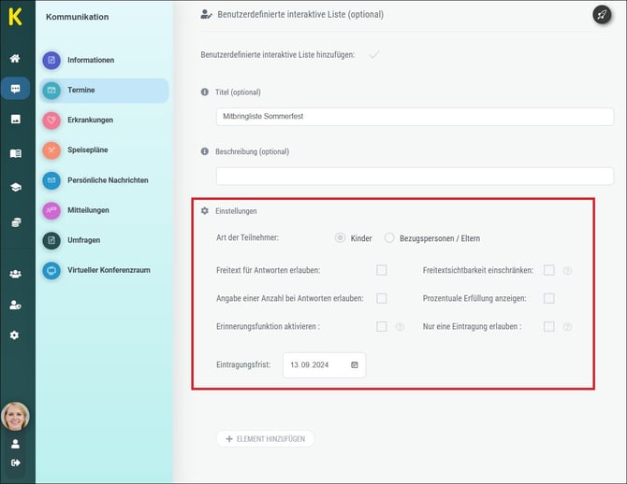Image resolution: width=627 pixels, height=484 pixels.
Task: Click the Virtueller Konferenzraum screen icon
Action: tap(51, 270)
